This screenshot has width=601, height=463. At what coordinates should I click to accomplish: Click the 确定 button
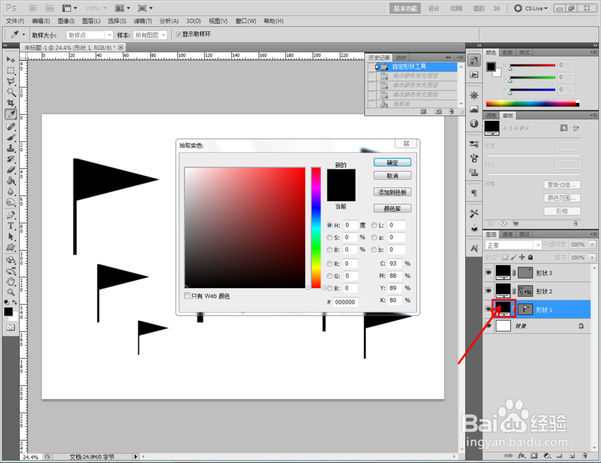point(392,162)
